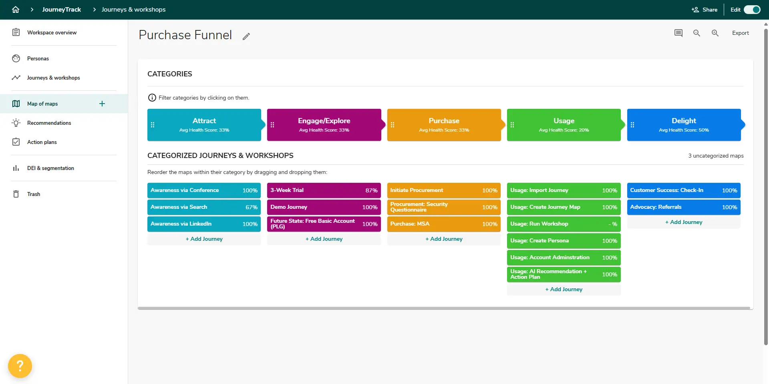Filter by the Usage category card

[x=564, y=125]
